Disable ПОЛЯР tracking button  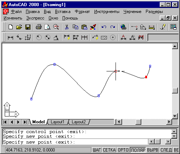tap(138, 150)
